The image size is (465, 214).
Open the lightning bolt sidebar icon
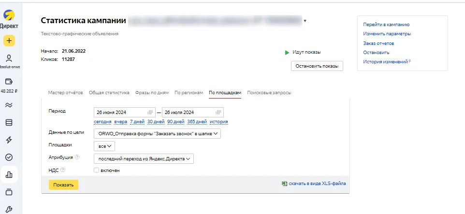coord(9,140)
